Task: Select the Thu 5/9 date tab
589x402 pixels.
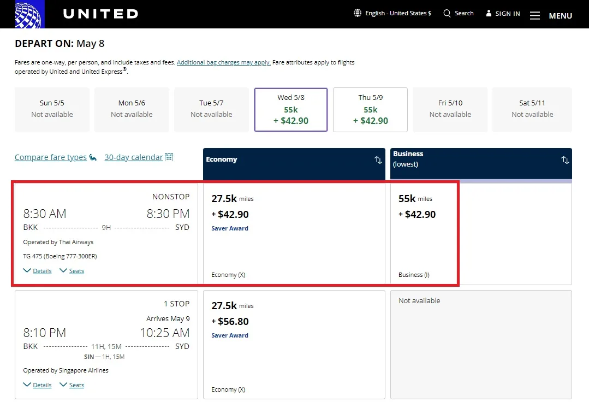Action: click(x=371, y=110)
